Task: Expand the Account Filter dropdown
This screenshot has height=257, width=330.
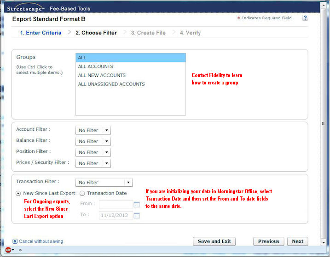Action: pyautogui.click(x=106, y=130)
